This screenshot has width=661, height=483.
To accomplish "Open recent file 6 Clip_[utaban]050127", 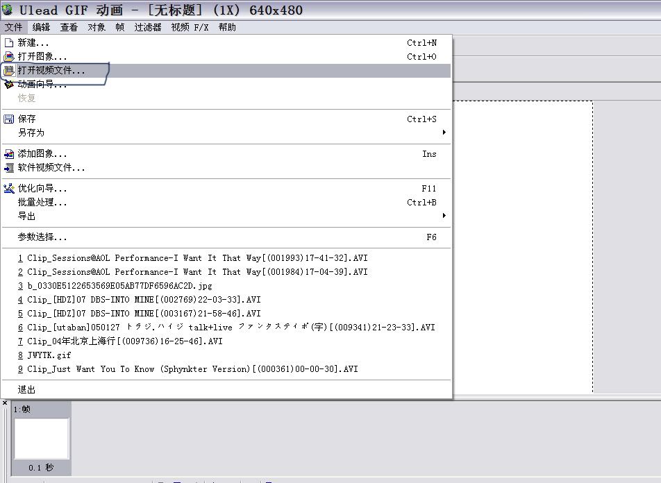I will click(226, 327).
